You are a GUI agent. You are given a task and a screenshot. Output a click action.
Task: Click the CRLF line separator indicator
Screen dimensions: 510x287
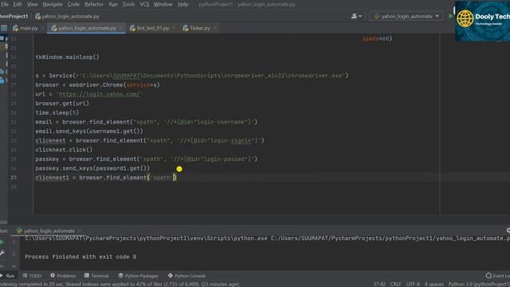(x=395, y=284)
